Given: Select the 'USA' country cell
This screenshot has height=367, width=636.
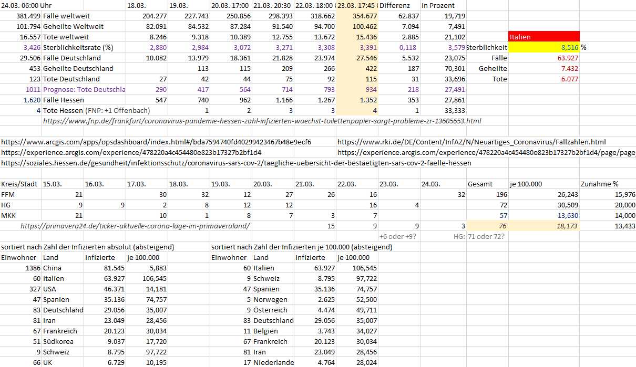Looking at the screenshot, I should point(50,289).
